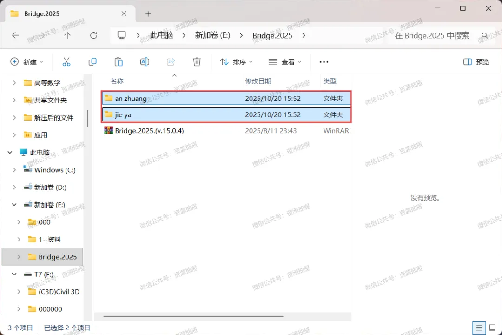Expand the 新加卷 (D:) drive
Viewport: 502px width, 335px height.
(14, 187)
